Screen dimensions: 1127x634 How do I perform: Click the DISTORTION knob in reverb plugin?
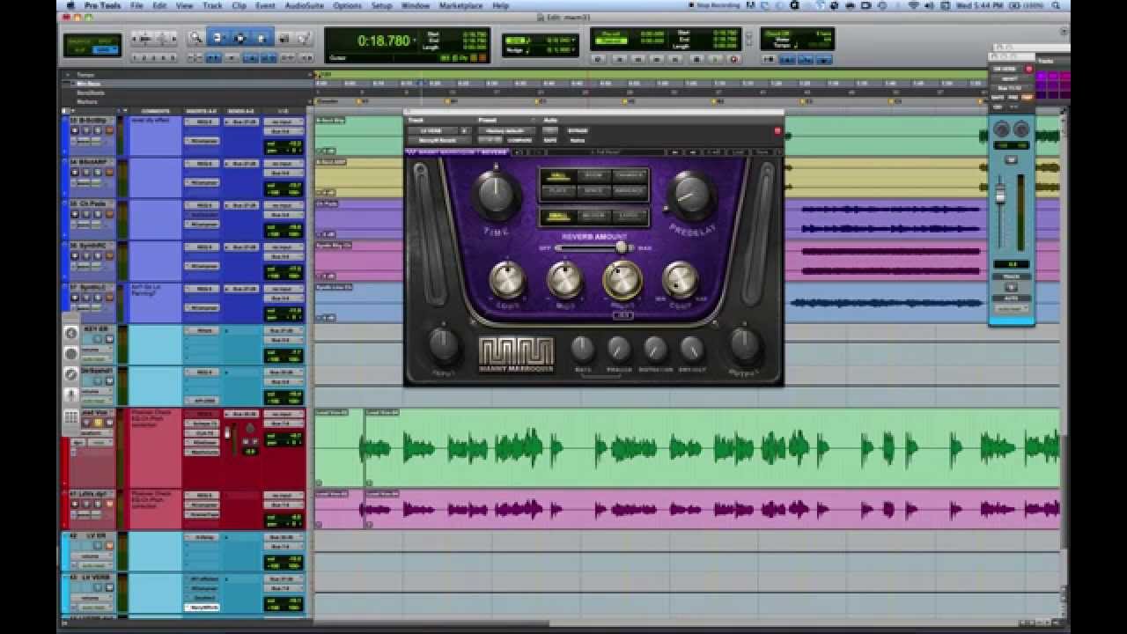coord(655,349)
